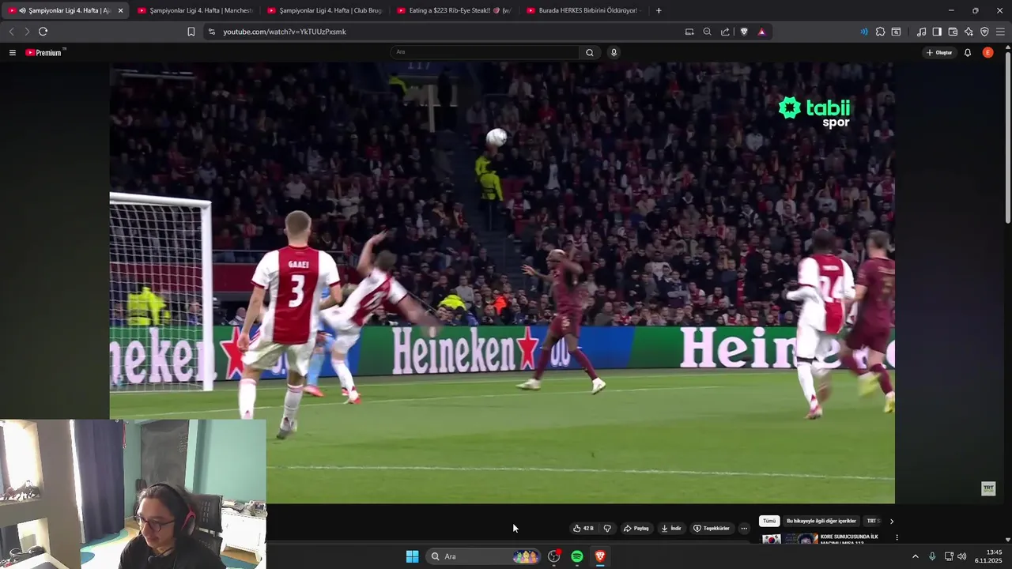The image size is (1012, 569).
Task: Click the microphone icon in system tray
Action: click(x=932, y=556)
